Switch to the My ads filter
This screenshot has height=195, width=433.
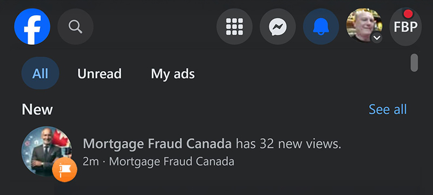click(x=173, y=74)
